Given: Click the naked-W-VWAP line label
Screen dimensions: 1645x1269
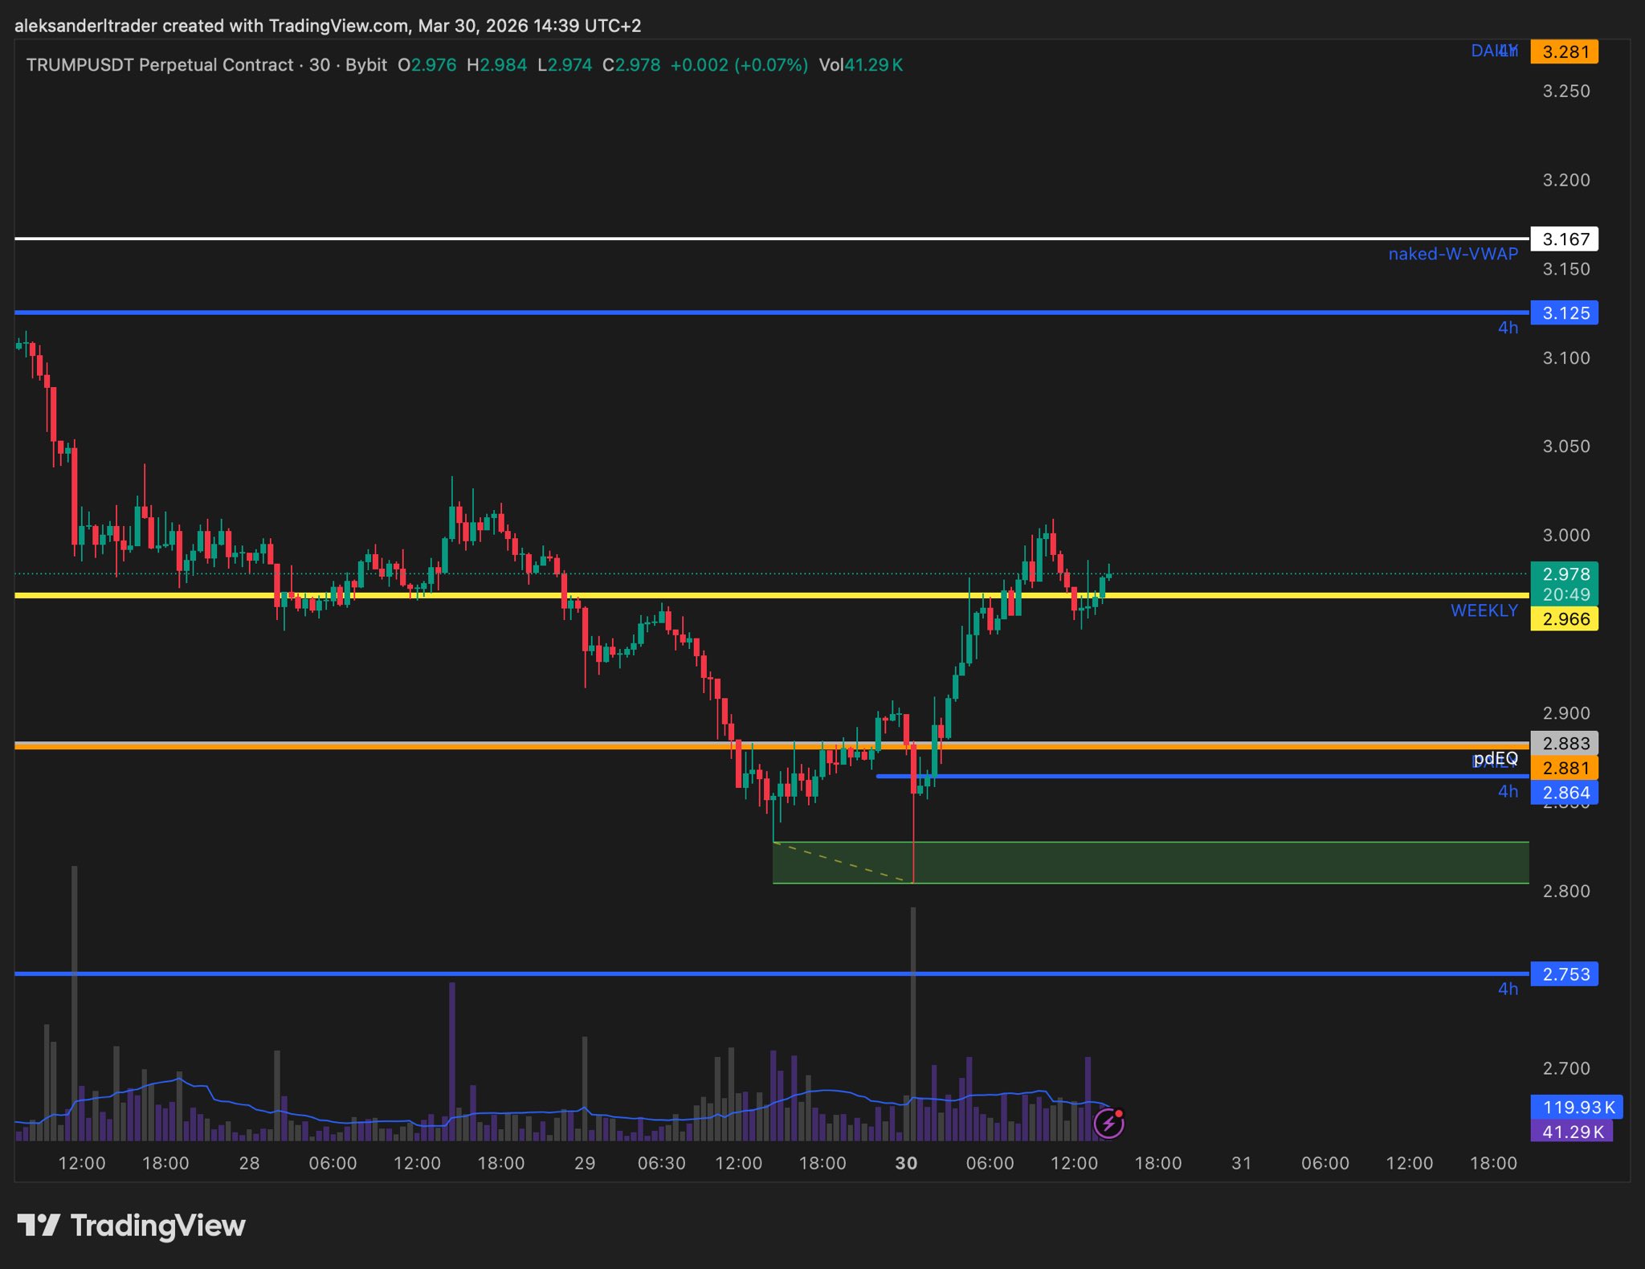Looking at the screenshot, I should [x=1452, y=254].
